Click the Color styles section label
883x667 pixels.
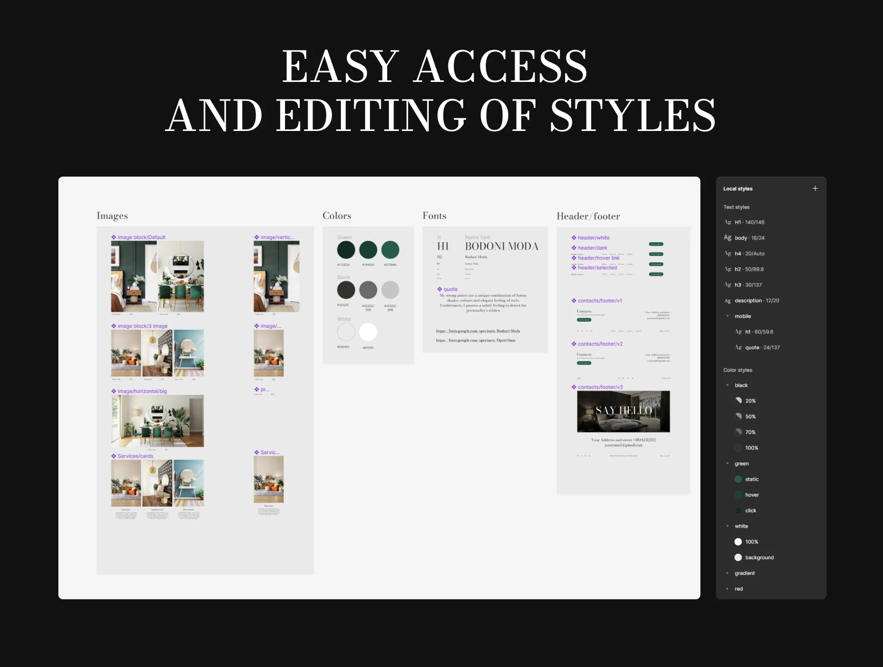click(x=738, y=370)
